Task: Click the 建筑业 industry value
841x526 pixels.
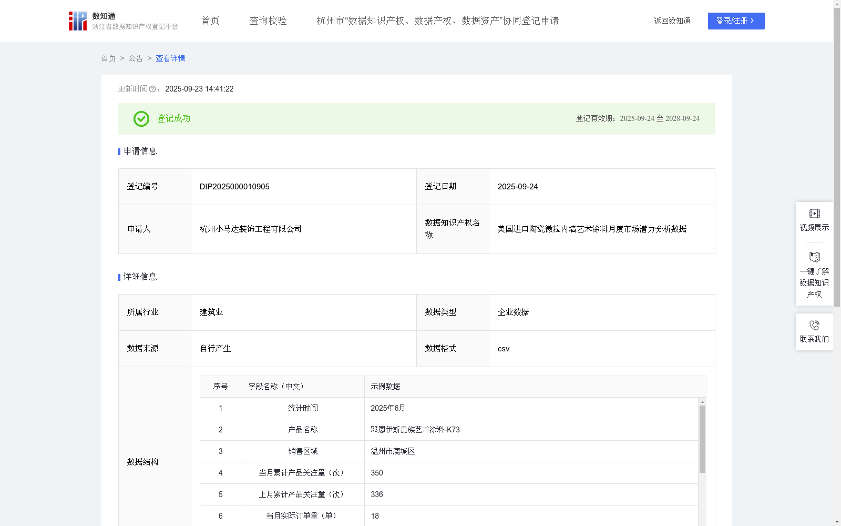Action: tap(211, 312)
